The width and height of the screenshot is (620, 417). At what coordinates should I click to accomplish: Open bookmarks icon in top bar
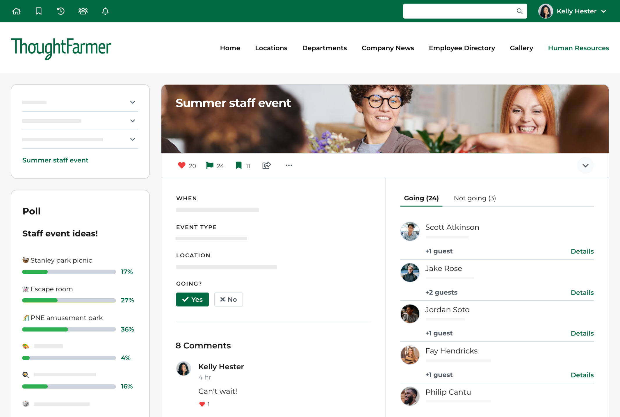coord(39,11)
